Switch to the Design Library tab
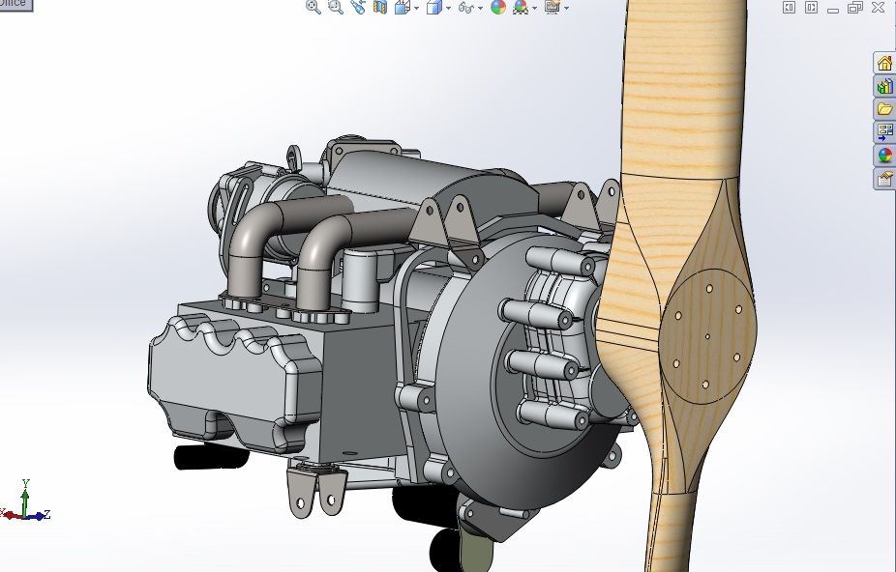 pos(883,86)
